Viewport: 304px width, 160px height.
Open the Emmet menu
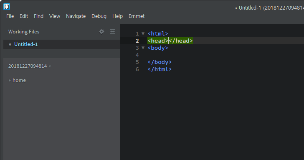click(x=137, y=16)
